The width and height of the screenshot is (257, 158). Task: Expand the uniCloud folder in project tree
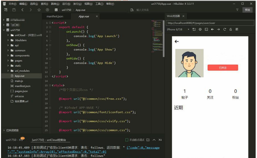[x=8, y=35]
